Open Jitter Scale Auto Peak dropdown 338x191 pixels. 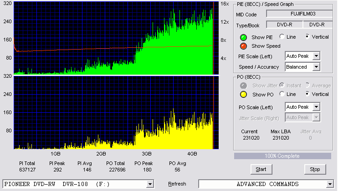click(302, 117)
